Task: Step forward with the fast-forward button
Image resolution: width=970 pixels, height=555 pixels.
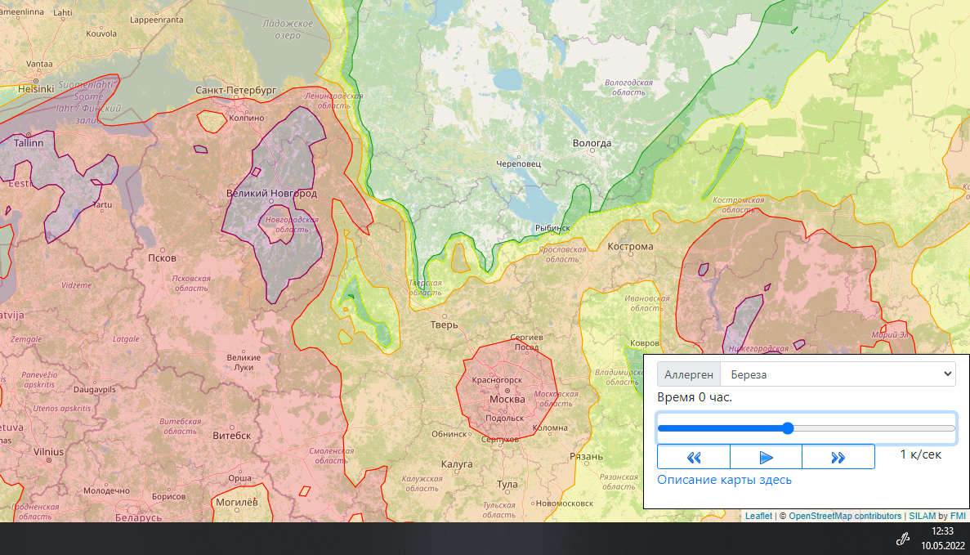Action: [838, 457]
